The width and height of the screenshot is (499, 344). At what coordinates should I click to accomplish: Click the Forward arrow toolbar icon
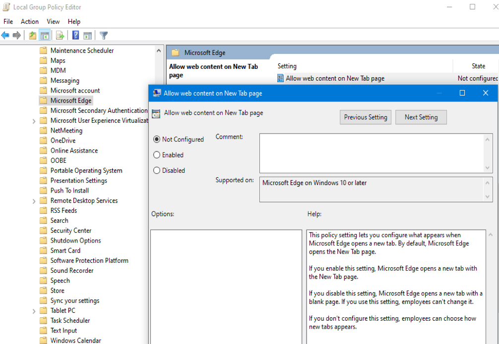(x=16, y=35)
